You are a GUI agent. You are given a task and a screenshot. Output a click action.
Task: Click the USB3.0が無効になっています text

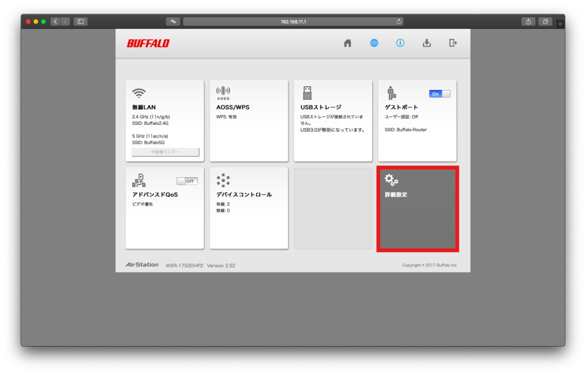tap(332, 130)
